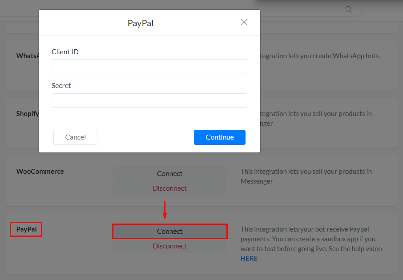
Task: Open the HERE help video link
Action: (249, 259)
